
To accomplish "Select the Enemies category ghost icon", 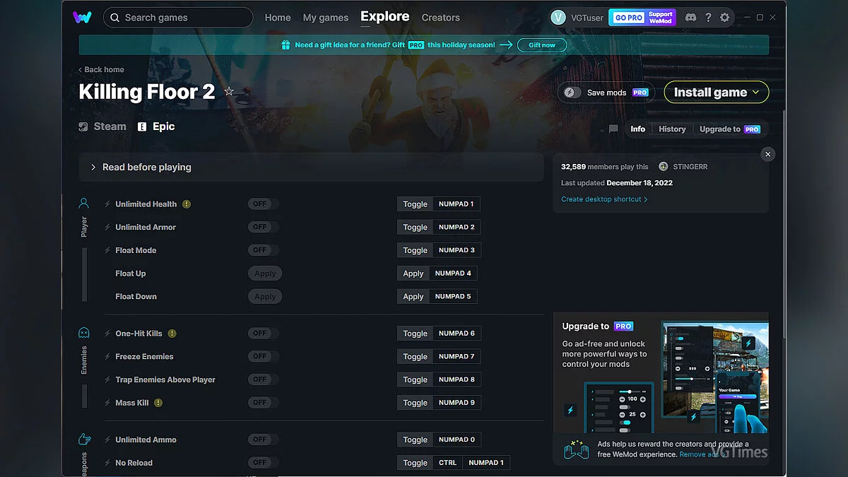I will (84, 333).
